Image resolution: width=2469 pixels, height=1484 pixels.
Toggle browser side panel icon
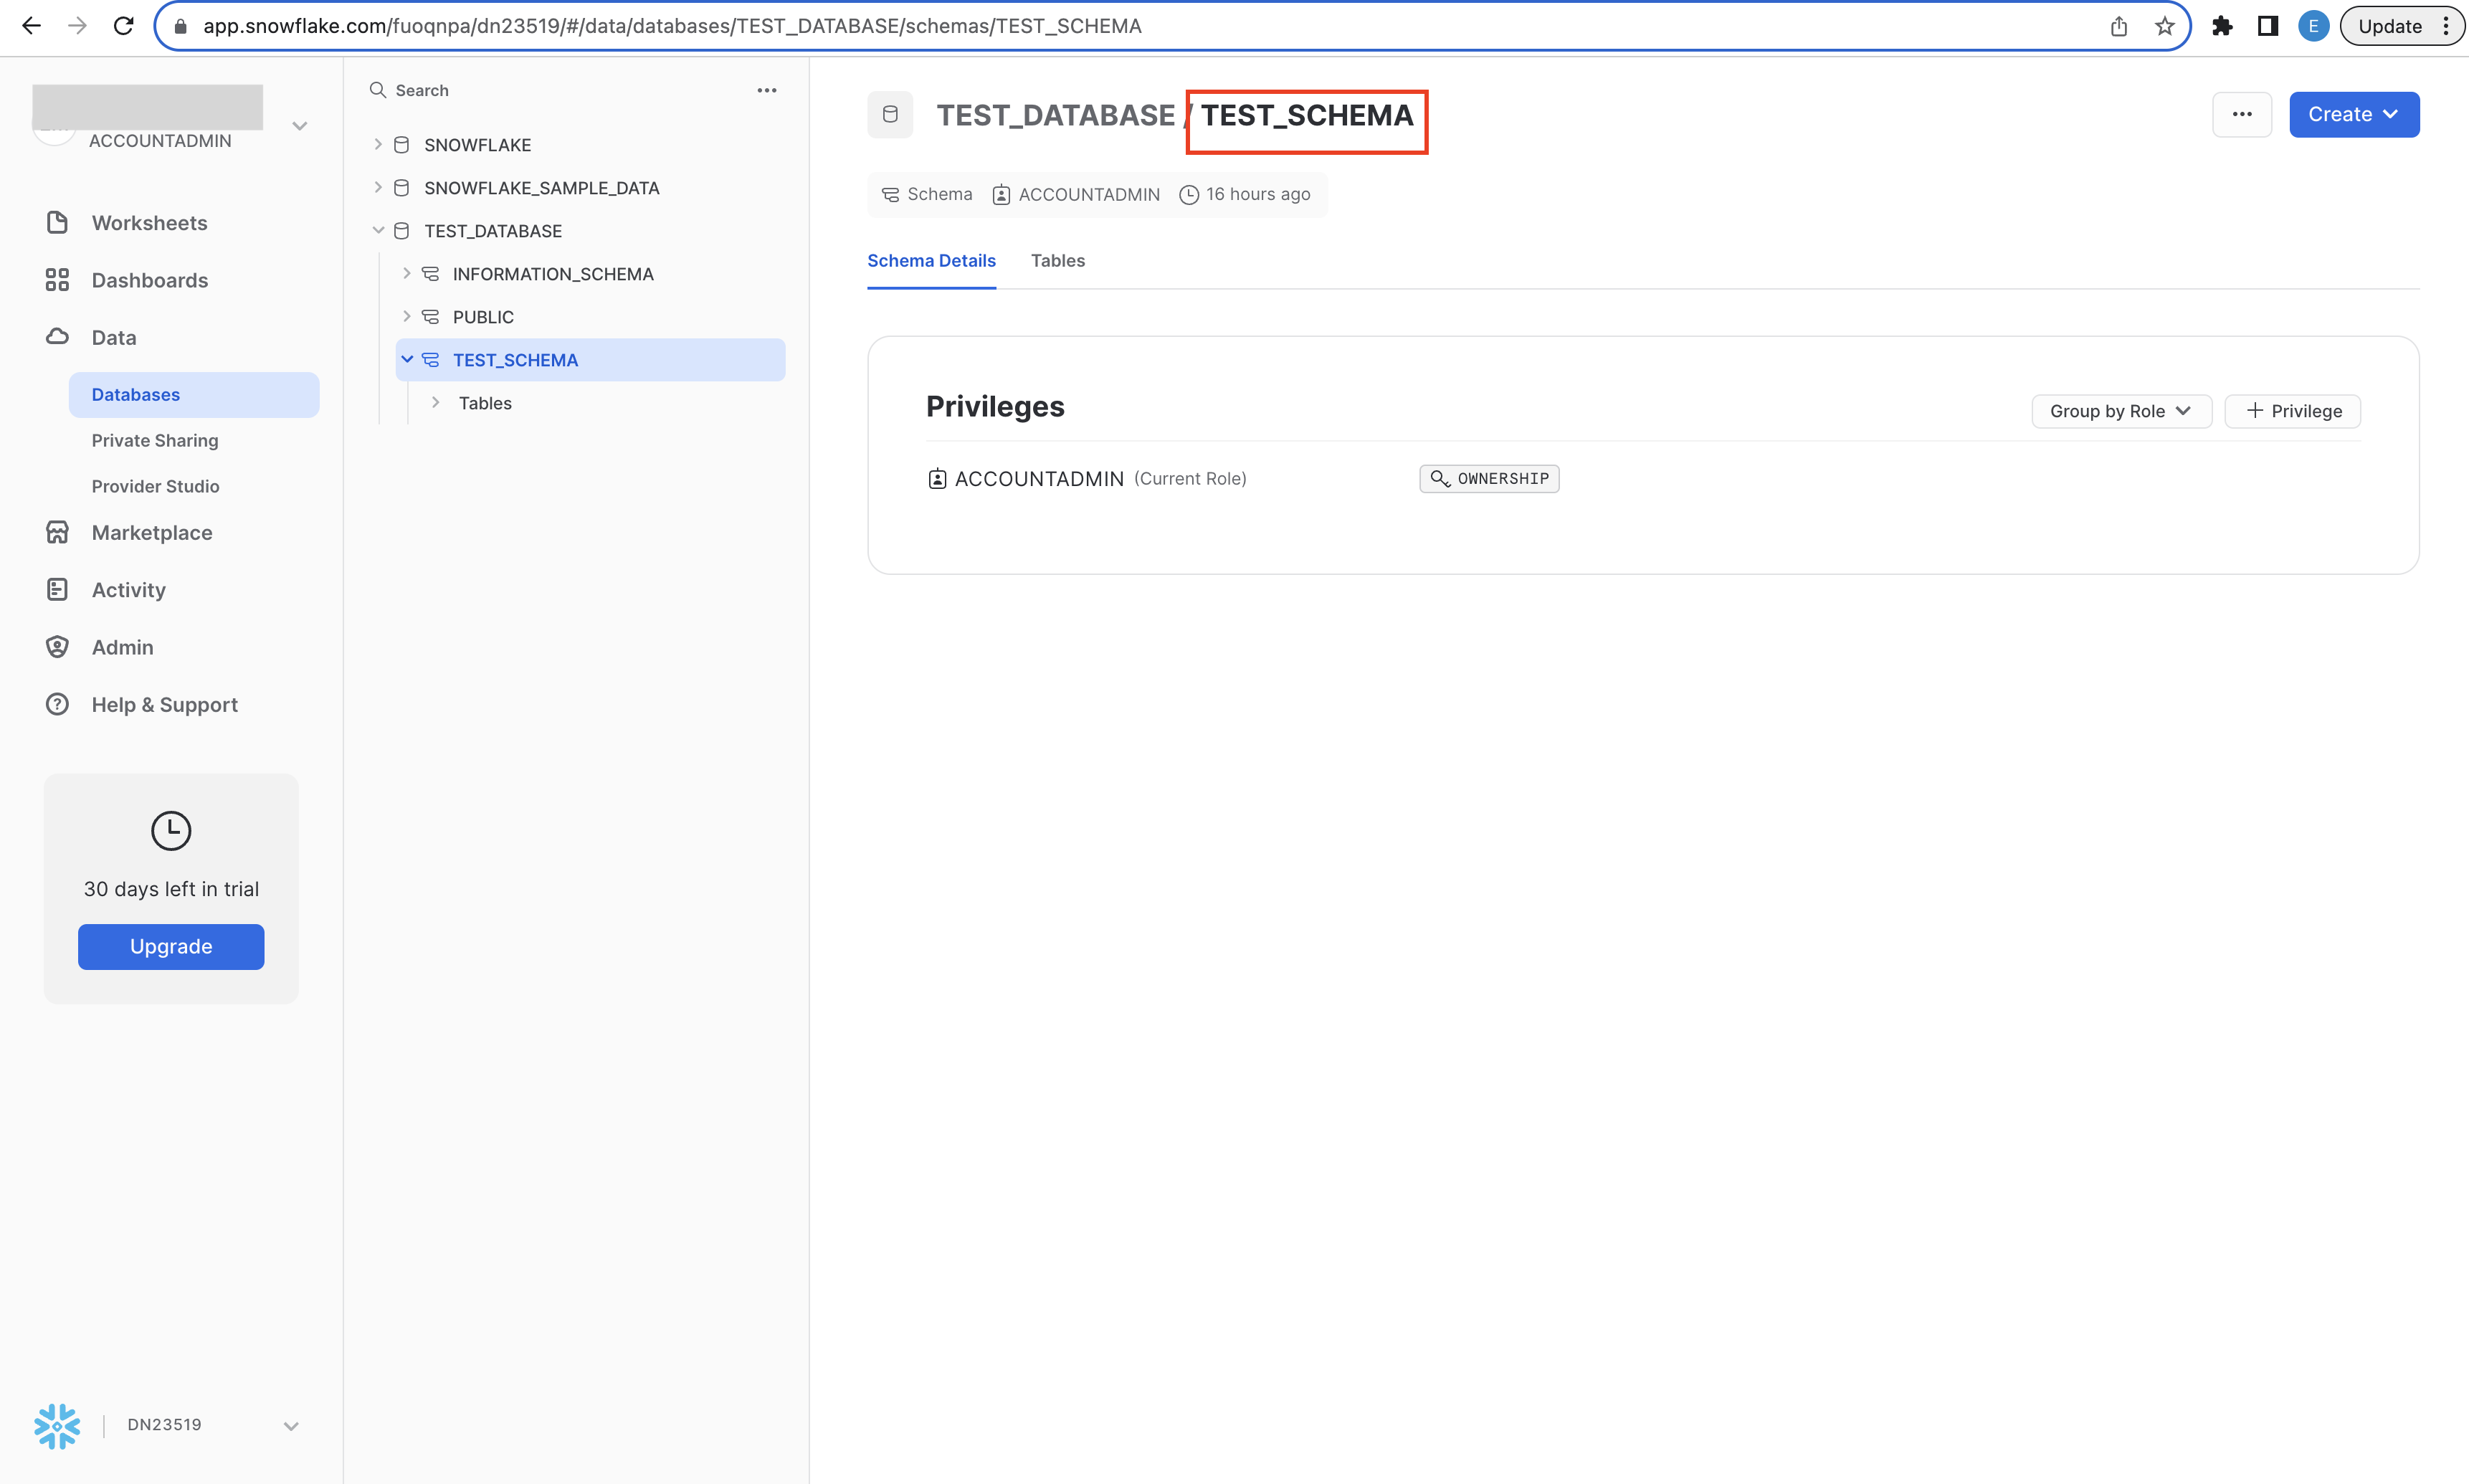(2268, 26)
